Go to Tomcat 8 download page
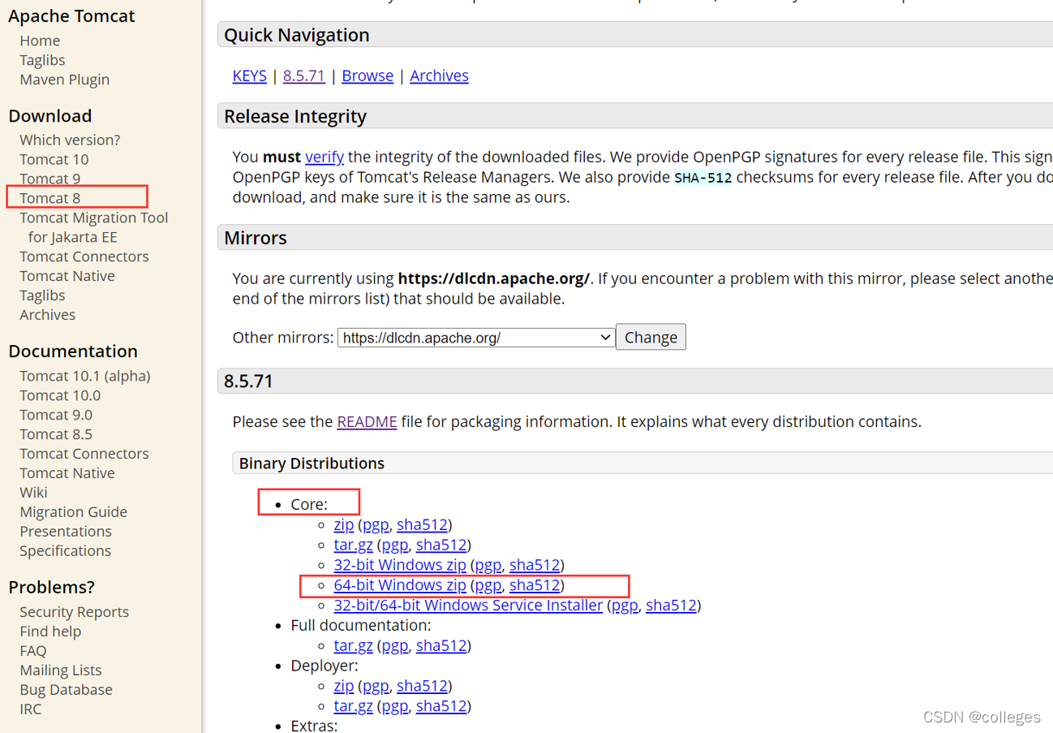This screenshot has height=733, width=1053. pos(49,198)
